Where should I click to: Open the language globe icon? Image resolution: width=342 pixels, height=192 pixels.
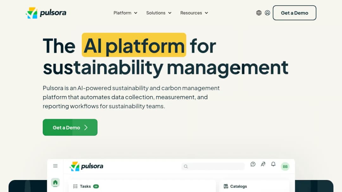pyautogui.click(x=259, y=13)
